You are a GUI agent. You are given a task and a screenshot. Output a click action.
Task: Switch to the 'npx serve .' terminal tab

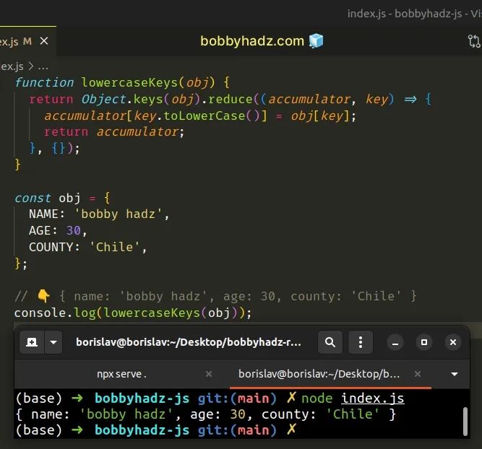[x=121, y=374]
